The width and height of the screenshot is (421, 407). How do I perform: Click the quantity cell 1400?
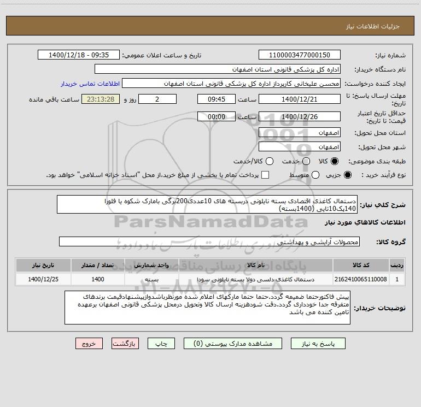click(x=98, y=279)
